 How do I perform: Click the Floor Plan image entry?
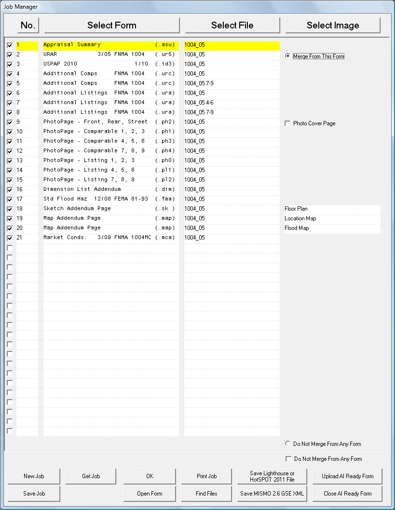(x=332, y=209)
